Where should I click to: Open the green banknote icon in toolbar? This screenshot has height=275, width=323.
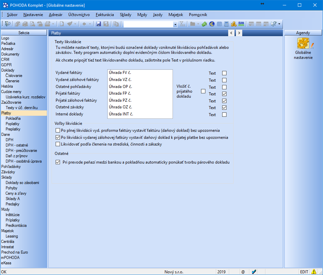204,24
